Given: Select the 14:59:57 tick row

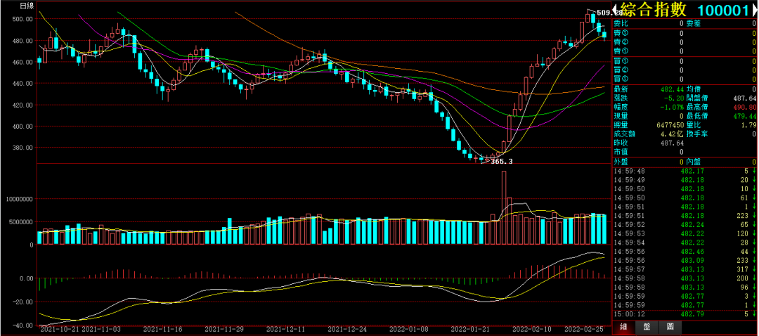Looking at the screenshot, I should point(685,269).
